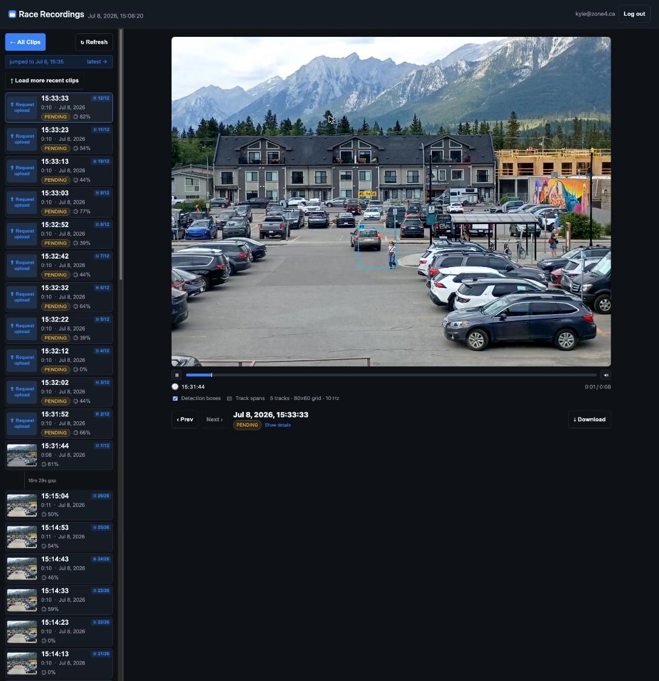
Task: Request upload for the 15:32:12 clip
Action: point(22,361)
